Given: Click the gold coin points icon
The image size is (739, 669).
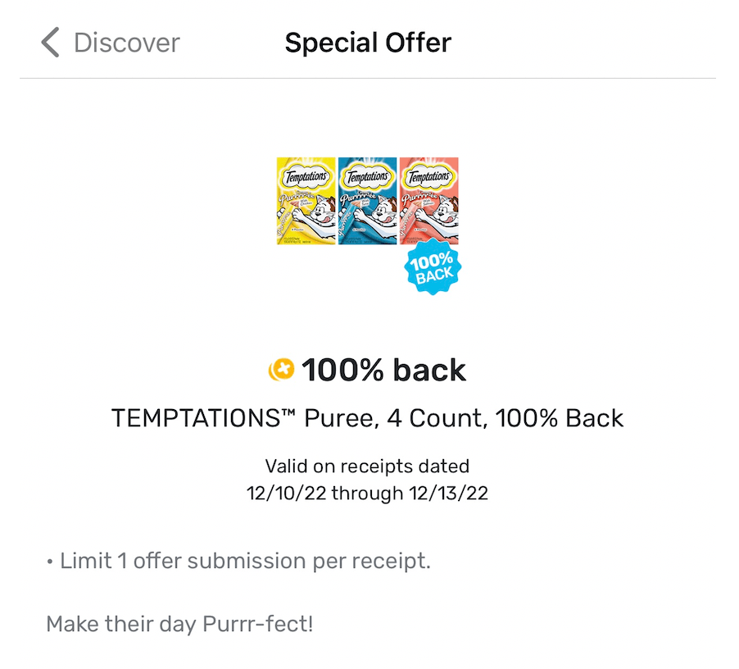Looking at the screenshot, I should click(x=281, y=371).
